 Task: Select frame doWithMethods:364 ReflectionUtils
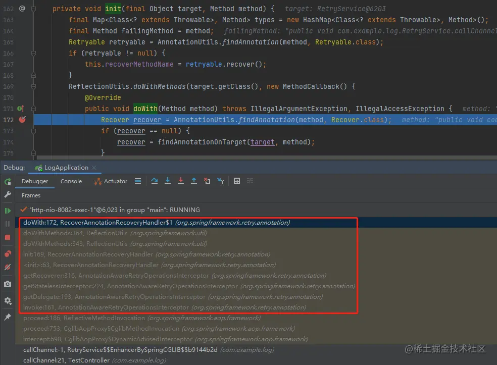(256, 233)
